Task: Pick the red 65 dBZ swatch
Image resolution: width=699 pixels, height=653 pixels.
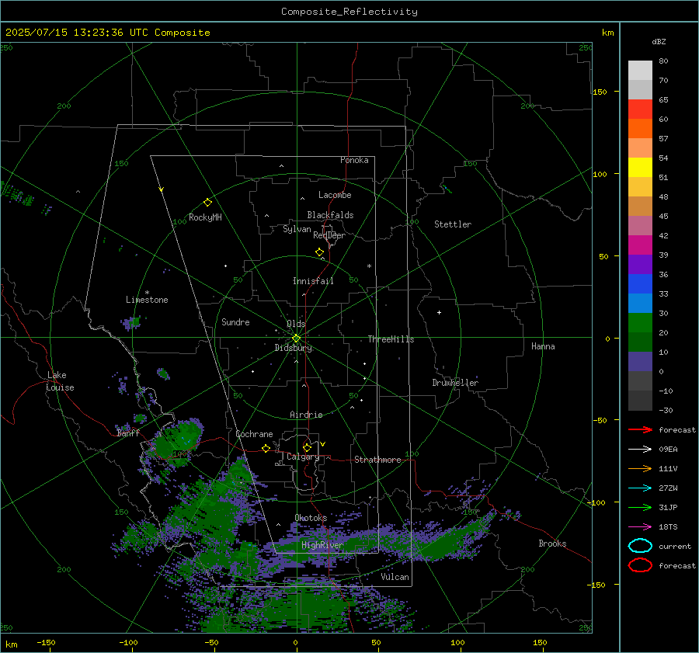Action: (640, 109)
